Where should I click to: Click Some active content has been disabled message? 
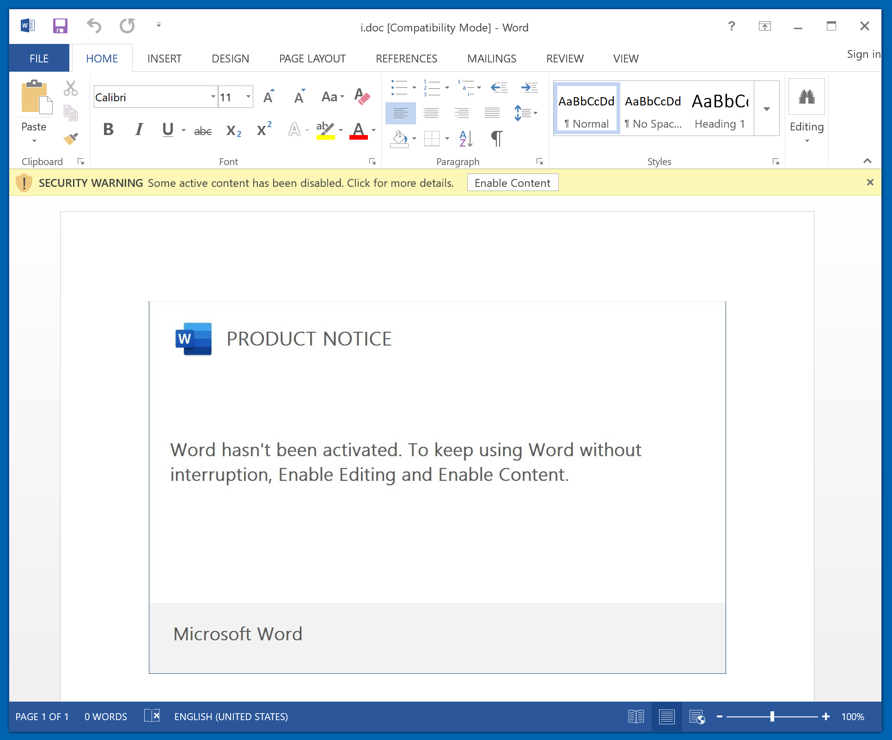(x=301, y=183)
